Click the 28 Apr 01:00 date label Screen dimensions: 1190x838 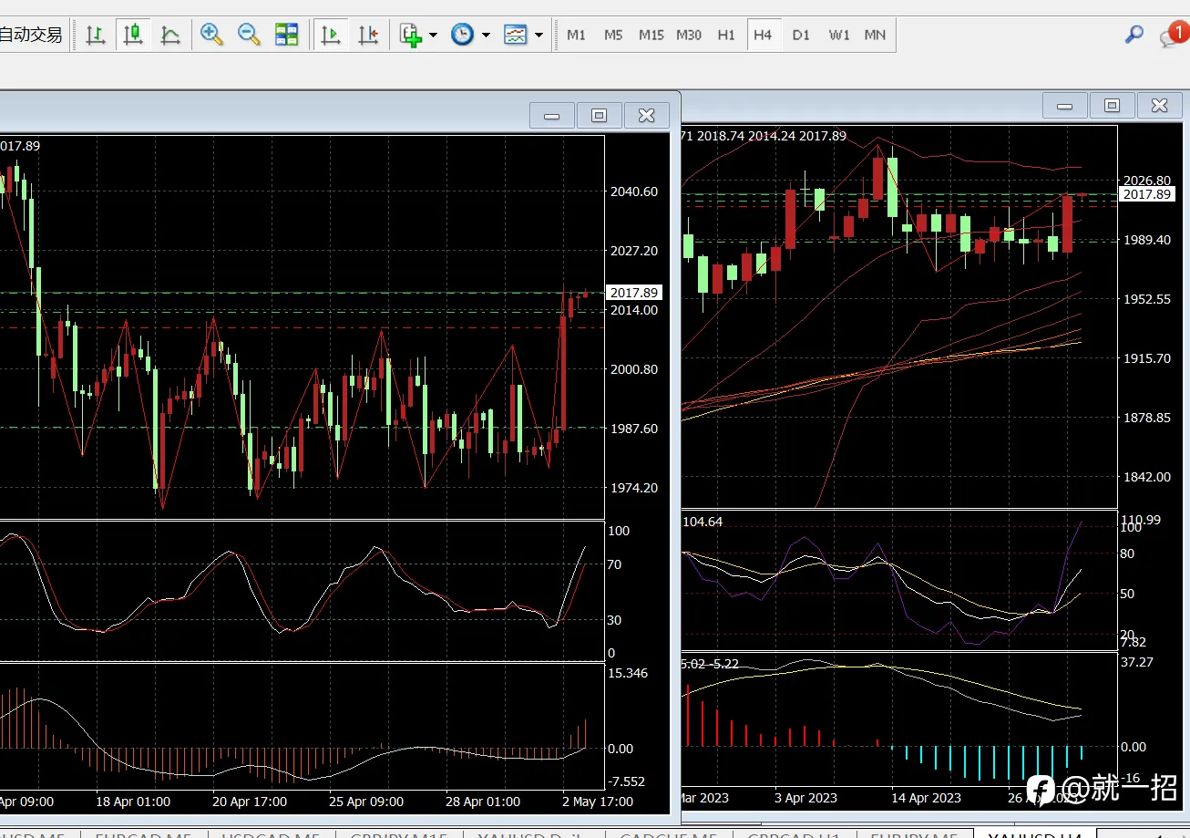coord(483,802)
